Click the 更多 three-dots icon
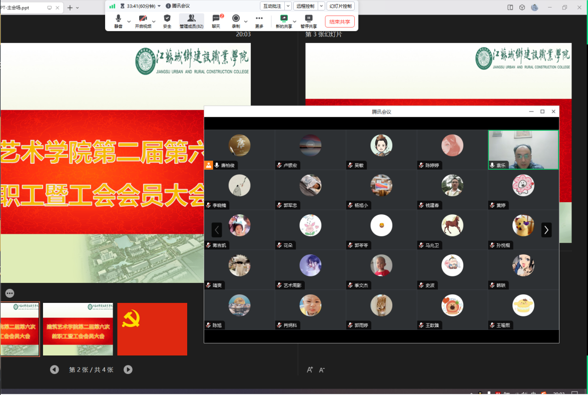This screenshot has height=395, width=588. click(x=259, y=21)
